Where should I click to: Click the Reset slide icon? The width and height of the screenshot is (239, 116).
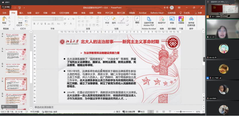tap(26, 21)
